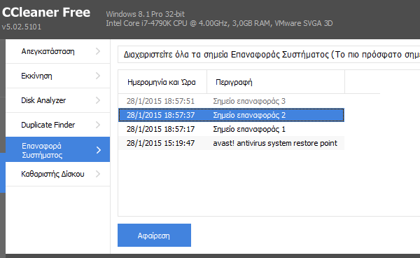Click chevron arrow beside Απεγκατάσταση
The image size is (420, 258).
pos(98,51)
